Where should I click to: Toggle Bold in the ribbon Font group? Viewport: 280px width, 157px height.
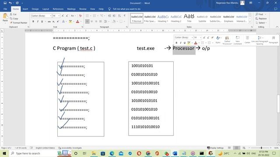(x=33, y=21)
